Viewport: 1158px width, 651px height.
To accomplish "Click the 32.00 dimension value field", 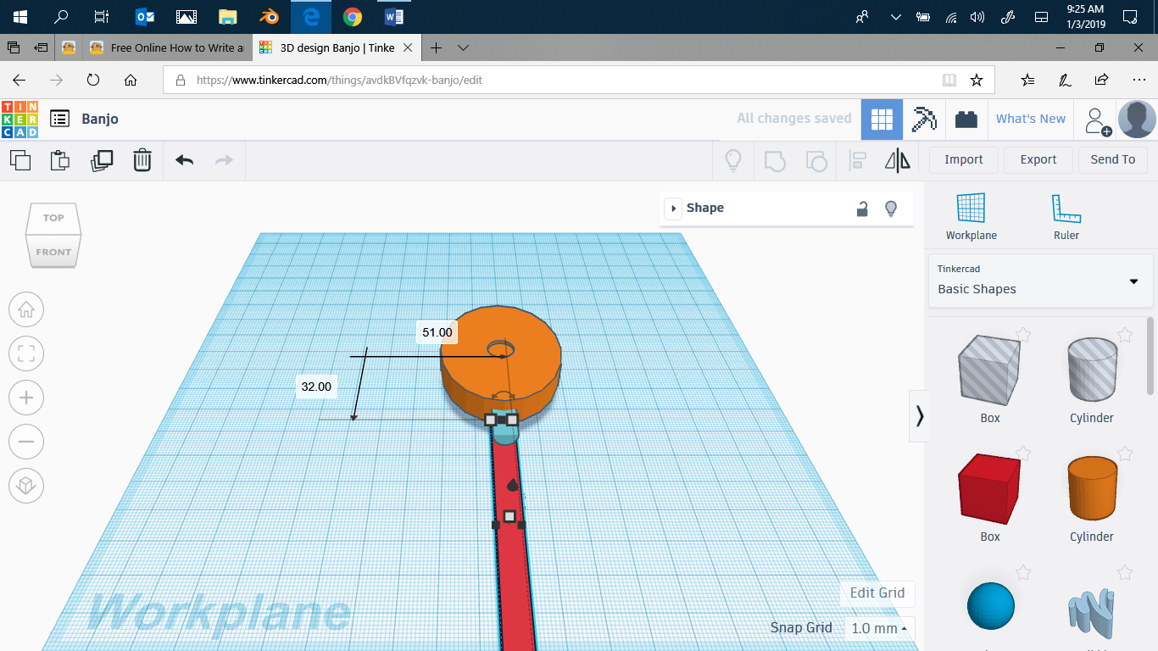I will tap(316, 387).
